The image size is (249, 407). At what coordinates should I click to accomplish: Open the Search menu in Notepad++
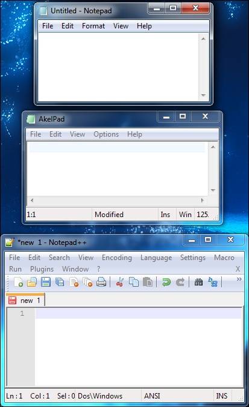59,258
